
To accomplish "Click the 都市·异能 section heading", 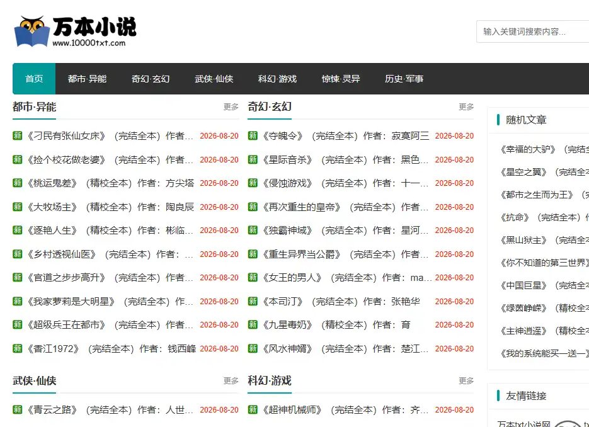I will tap(34, 107).
